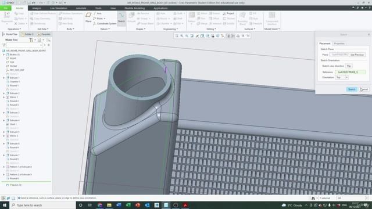Expand the Bodies node in model tree
Screen dimensions: 372x209
4,55
